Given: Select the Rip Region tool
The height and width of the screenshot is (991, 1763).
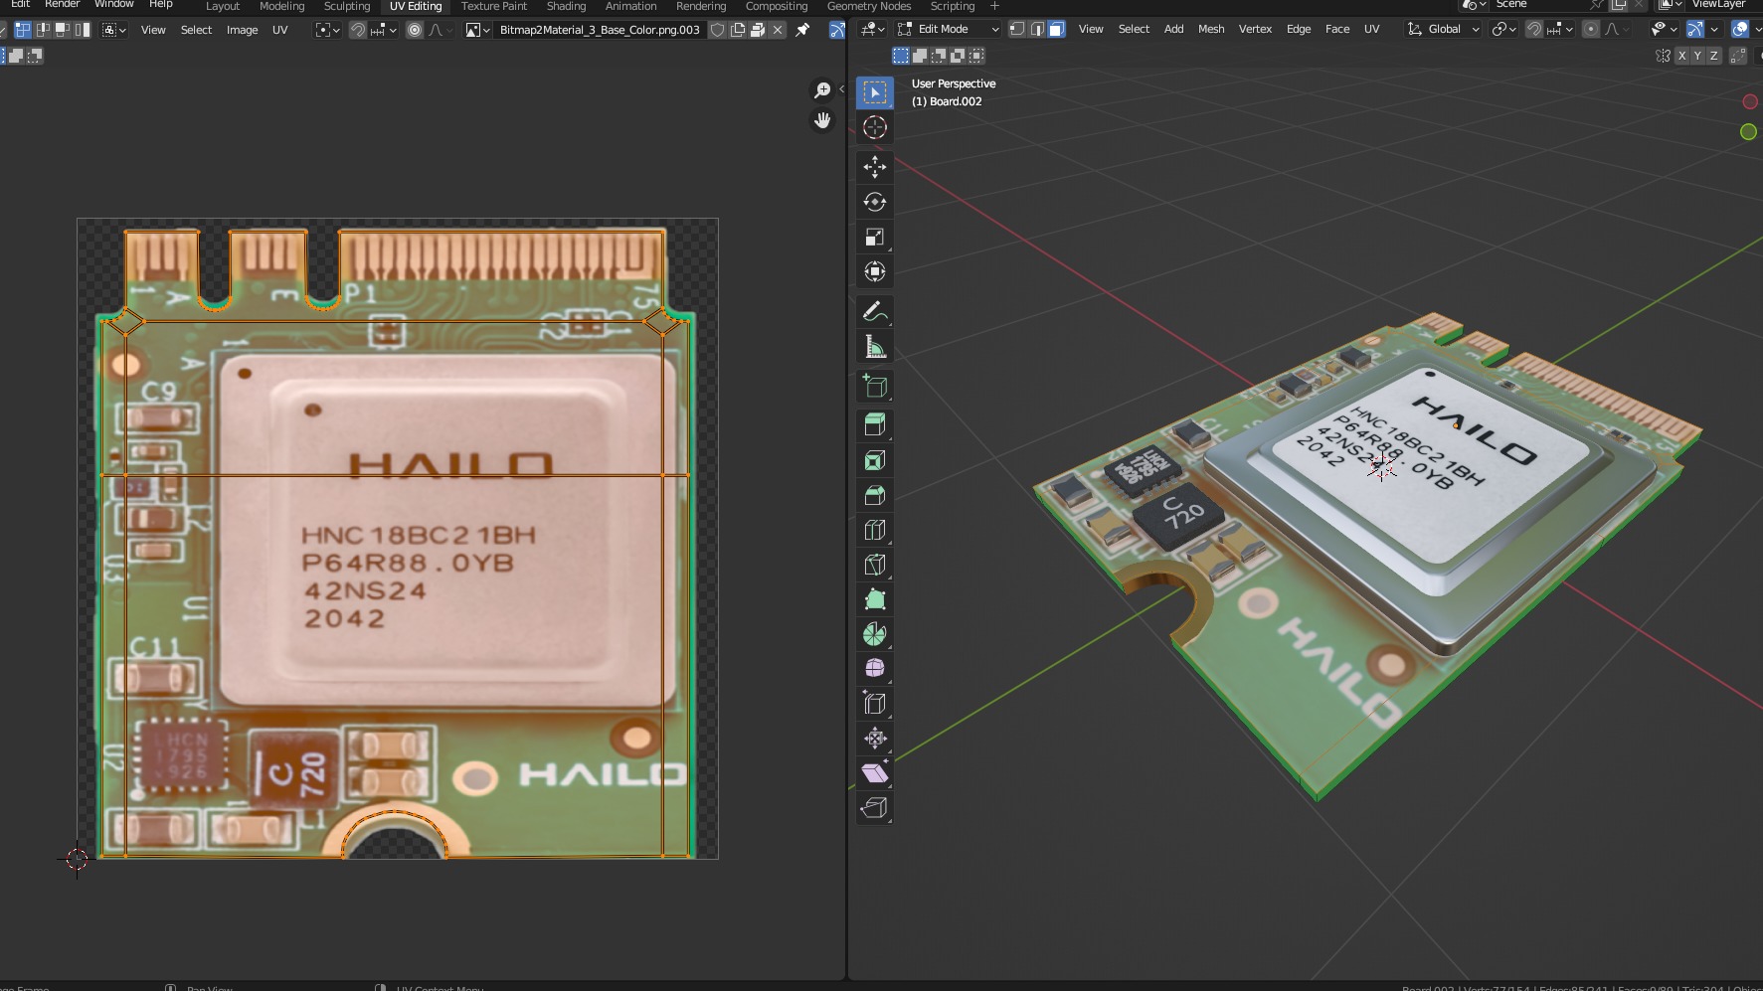Looking at the screenshot, I should click(875, 808).
